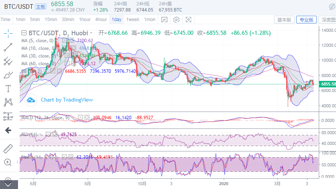336x189 pixels.
Task: Select the 1min interval
Action: 20,20
